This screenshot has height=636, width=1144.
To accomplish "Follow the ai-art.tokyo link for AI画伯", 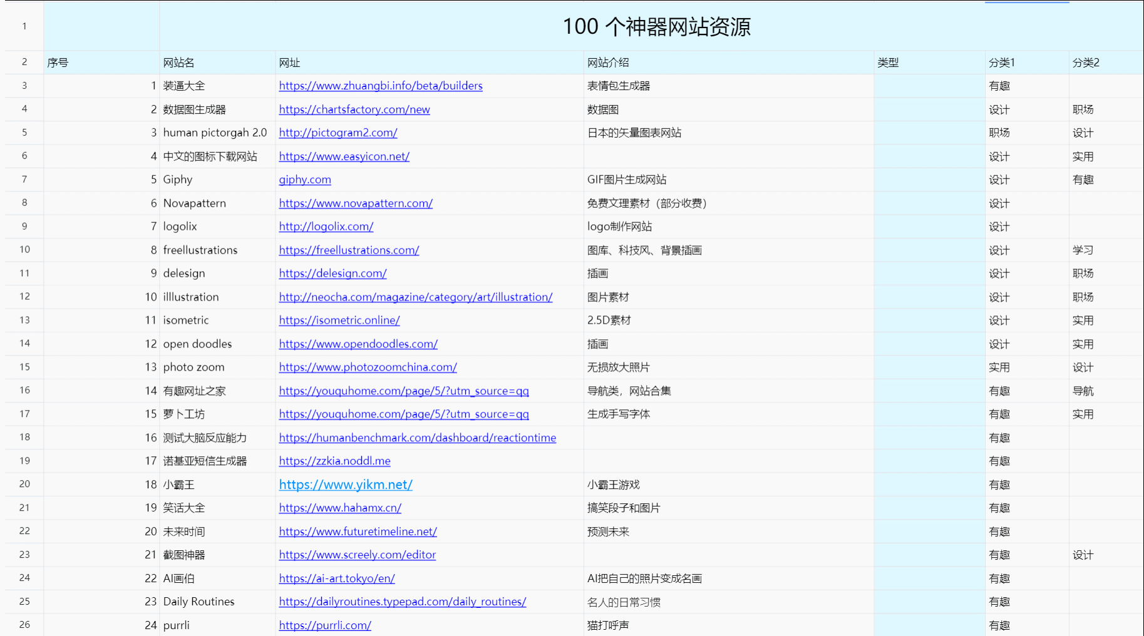I will [336, 578].
